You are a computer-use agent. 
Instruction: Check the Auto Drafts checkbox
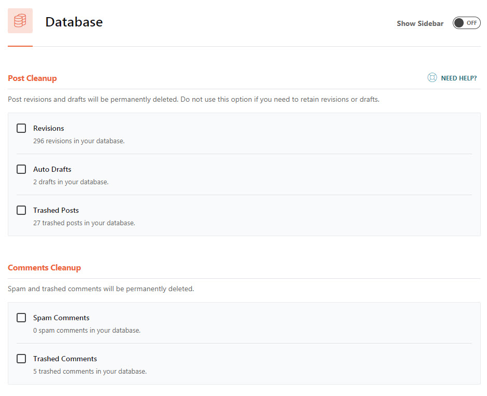21,169
